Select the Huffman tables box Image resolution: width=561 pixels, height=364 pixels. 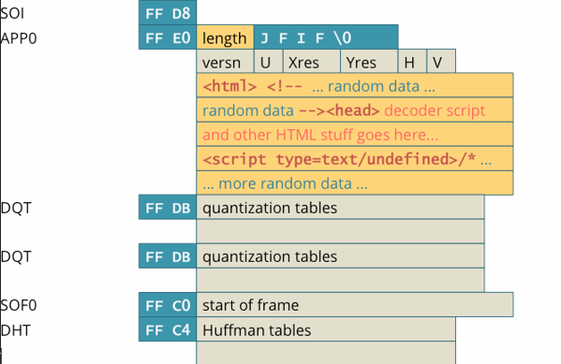tap(326, 329)
